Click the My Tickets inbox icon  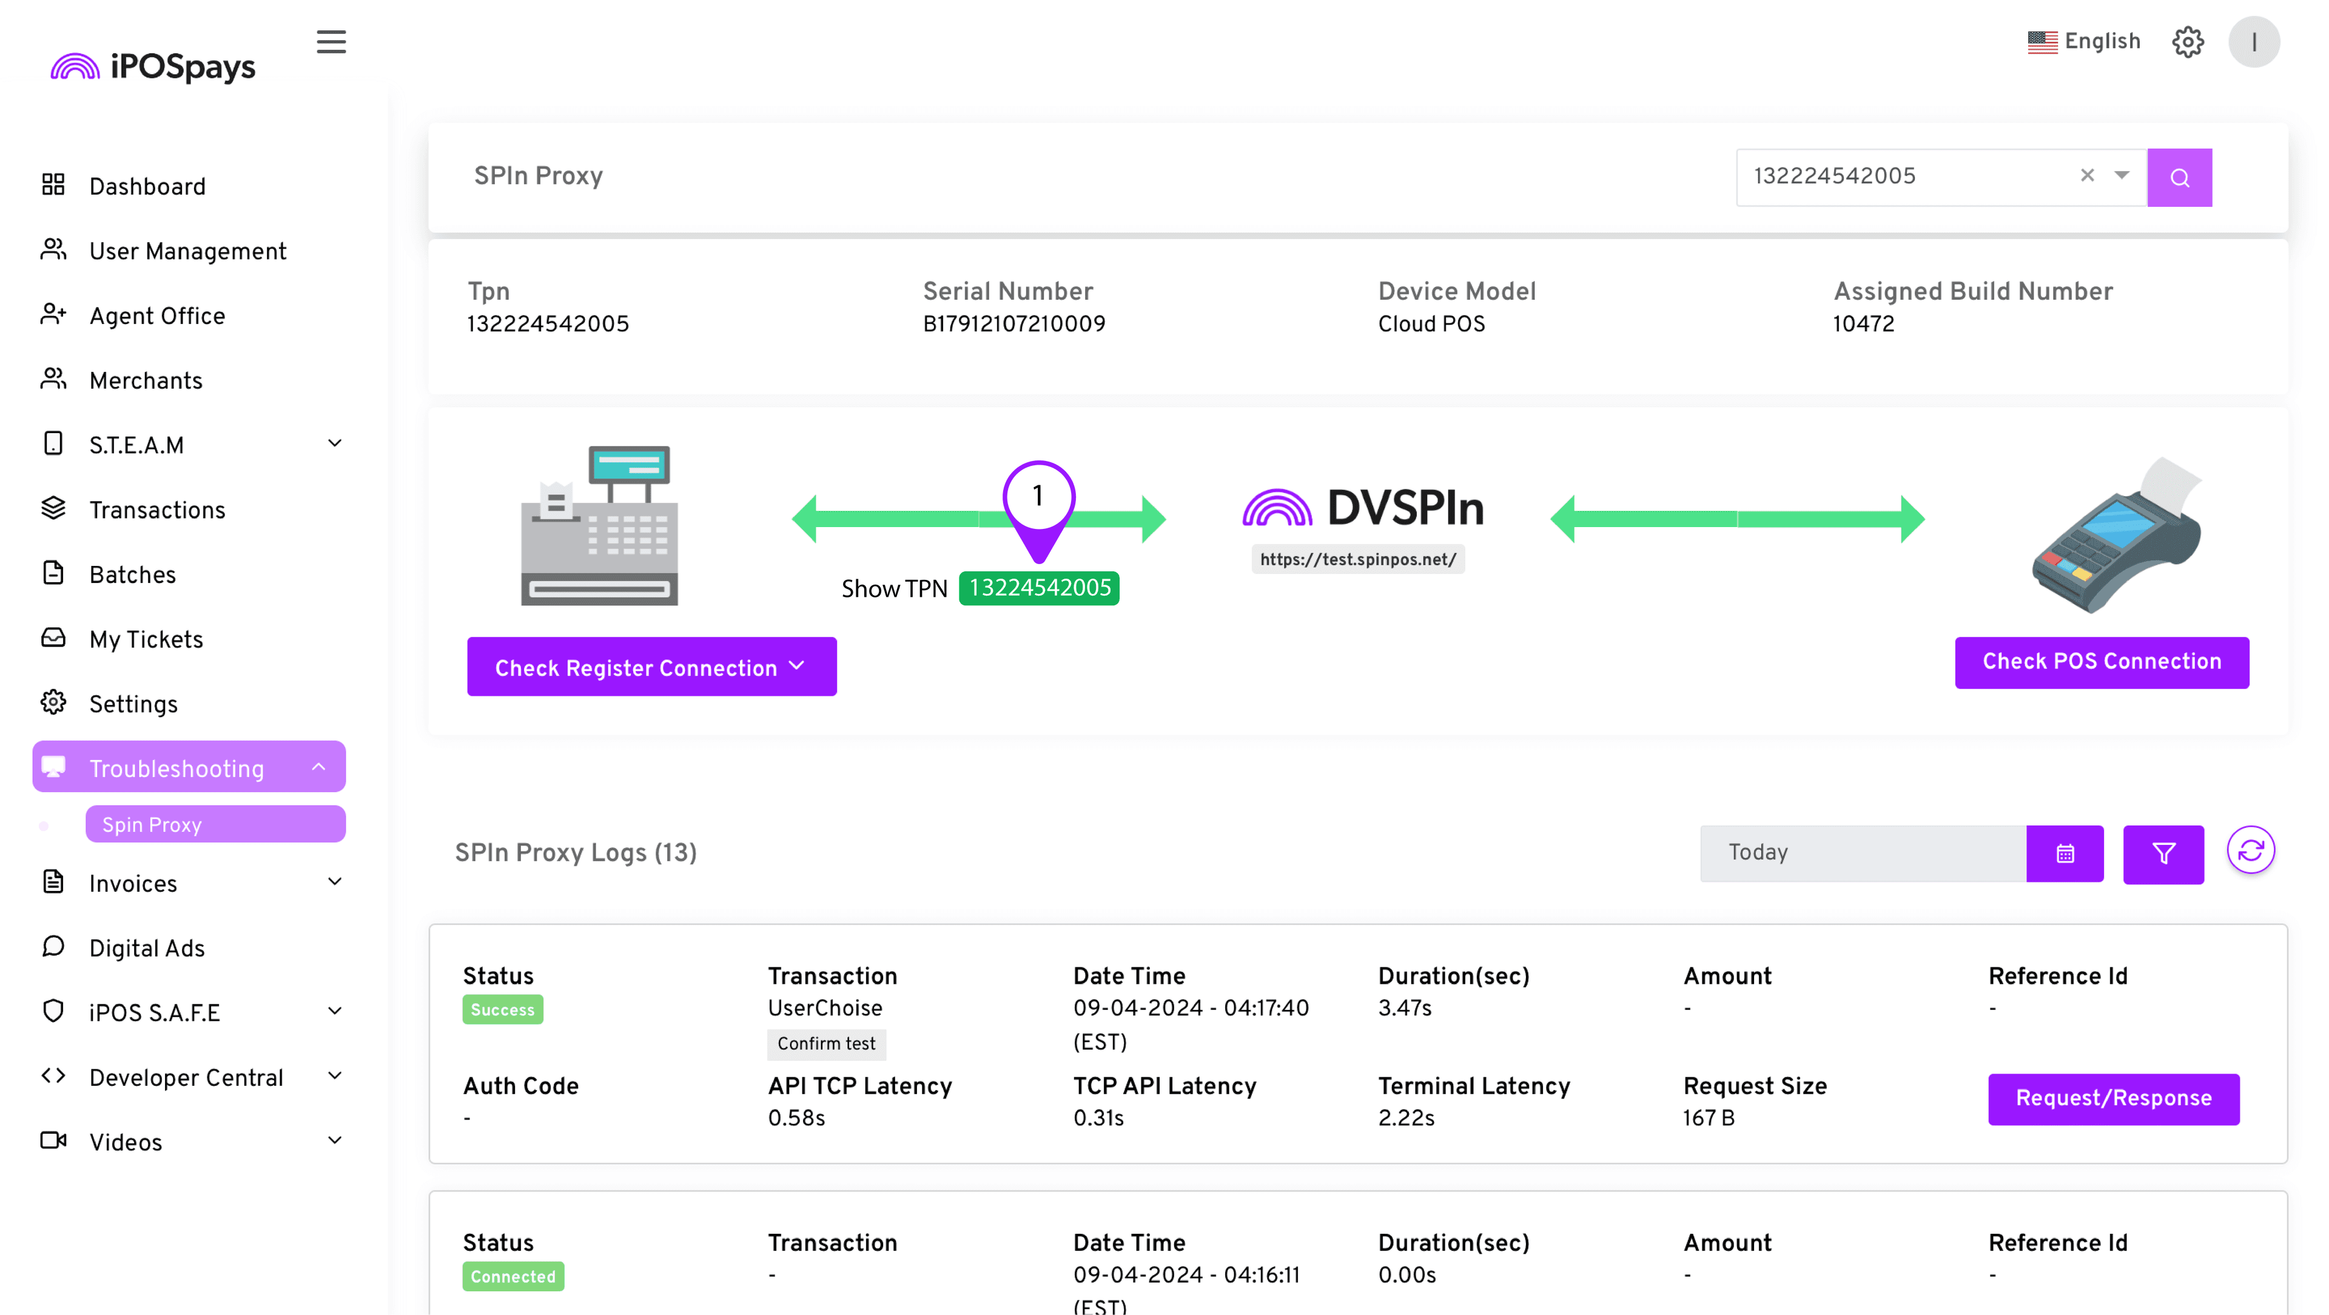[53, 639]
